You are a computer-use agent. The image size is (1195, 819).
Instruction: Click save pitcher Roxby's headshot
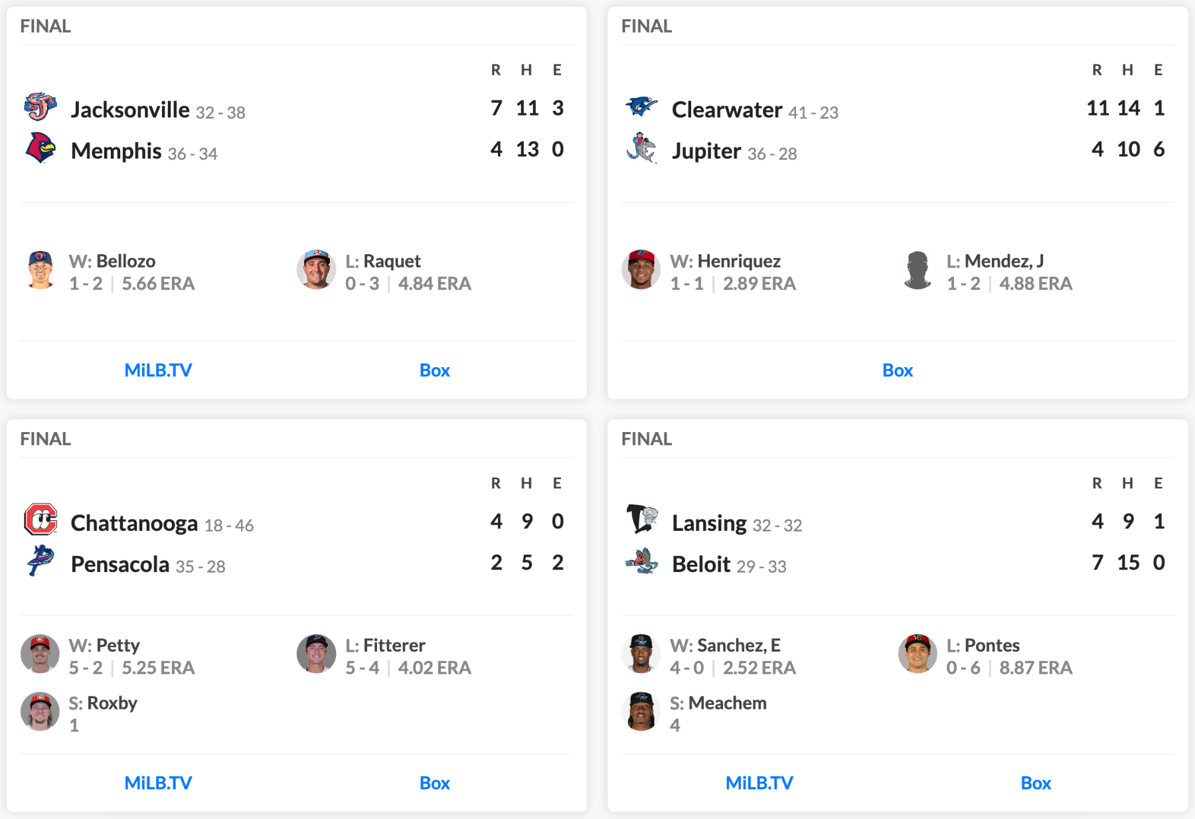pos(40,711)
